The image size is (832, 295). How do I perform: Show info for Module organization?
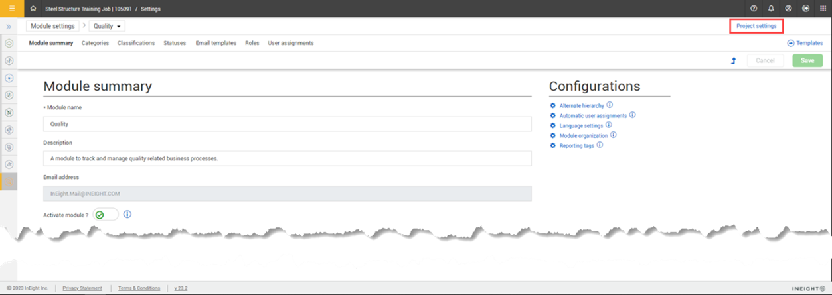click(x=613, y=135)
